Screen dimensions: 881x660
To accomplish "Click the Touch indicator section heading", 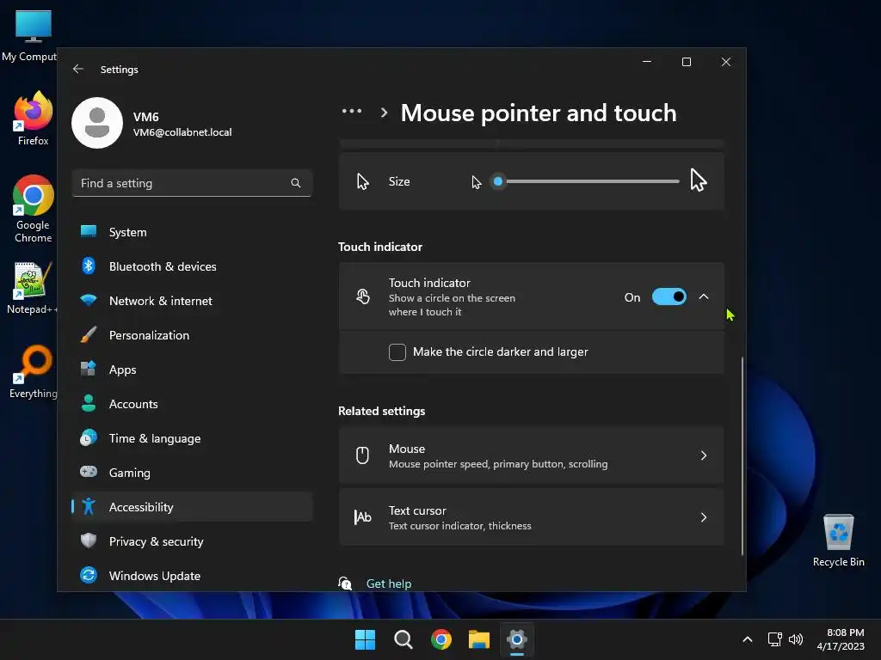I will [x=379, y=247].
